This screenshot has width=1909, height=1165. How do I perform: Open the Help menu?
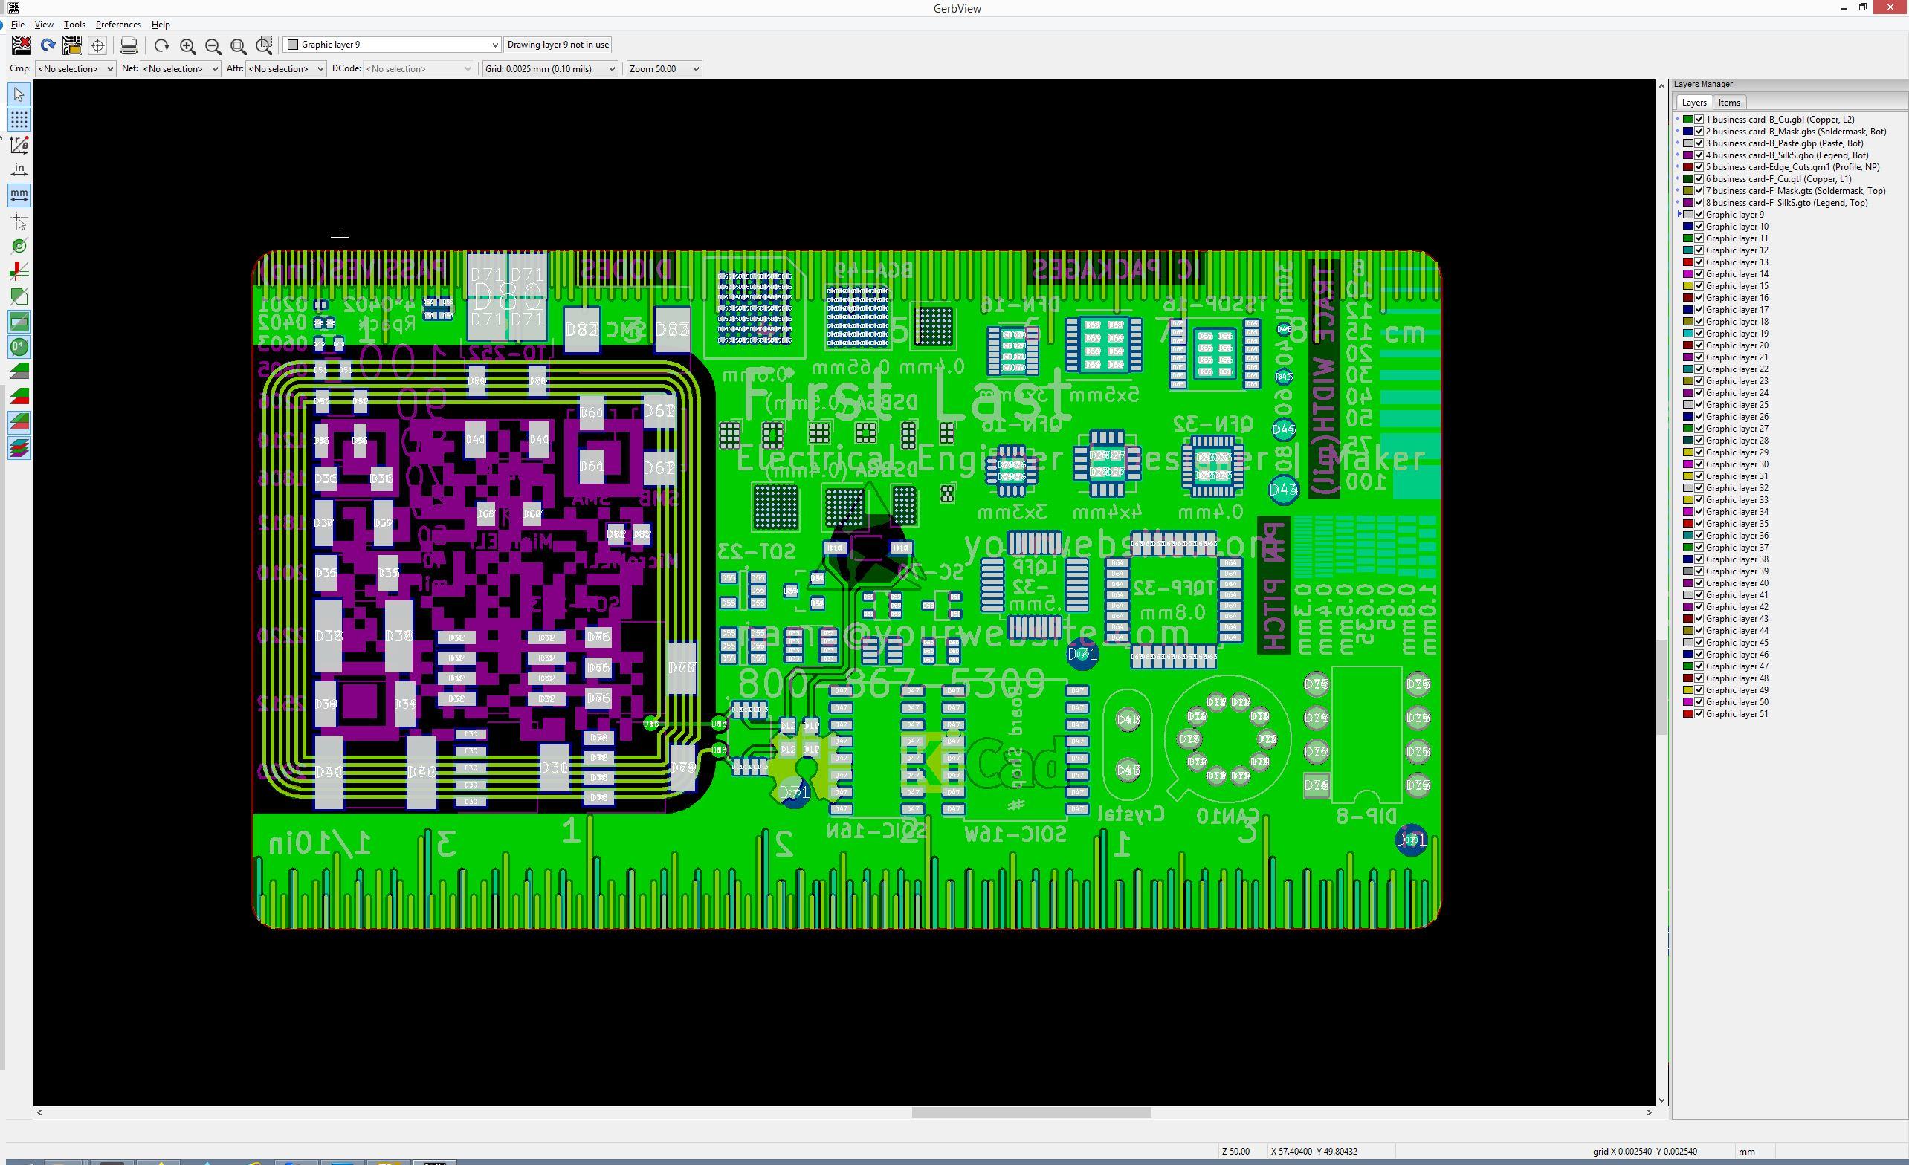click(x=161, y=25)
